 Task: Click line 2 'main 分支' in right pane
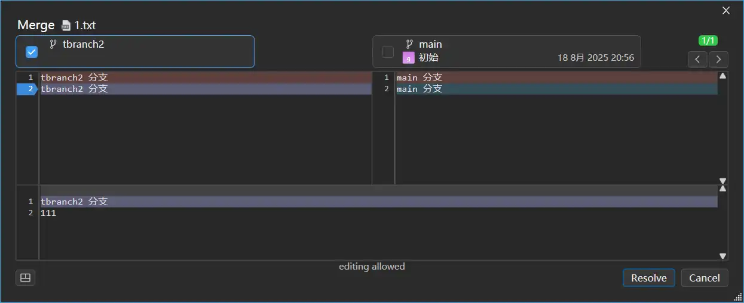point(420,89)
